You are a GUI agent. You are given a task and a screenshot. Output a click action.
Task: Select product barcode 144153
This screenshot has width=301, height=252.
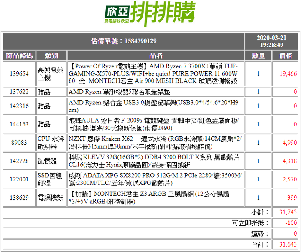tap(19, 124)
